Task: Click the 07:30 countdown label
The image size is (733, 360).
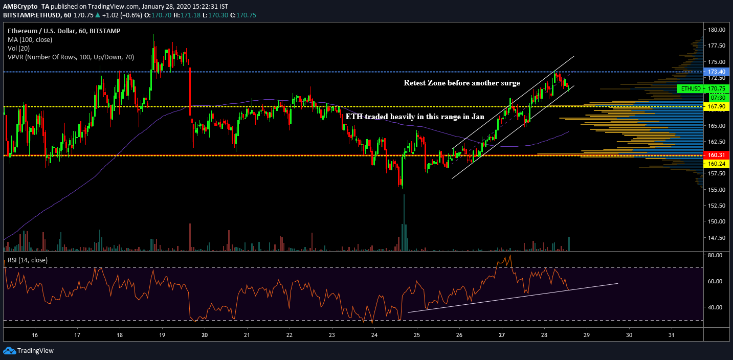Action: pyautogui.click(x=717, y=97)
